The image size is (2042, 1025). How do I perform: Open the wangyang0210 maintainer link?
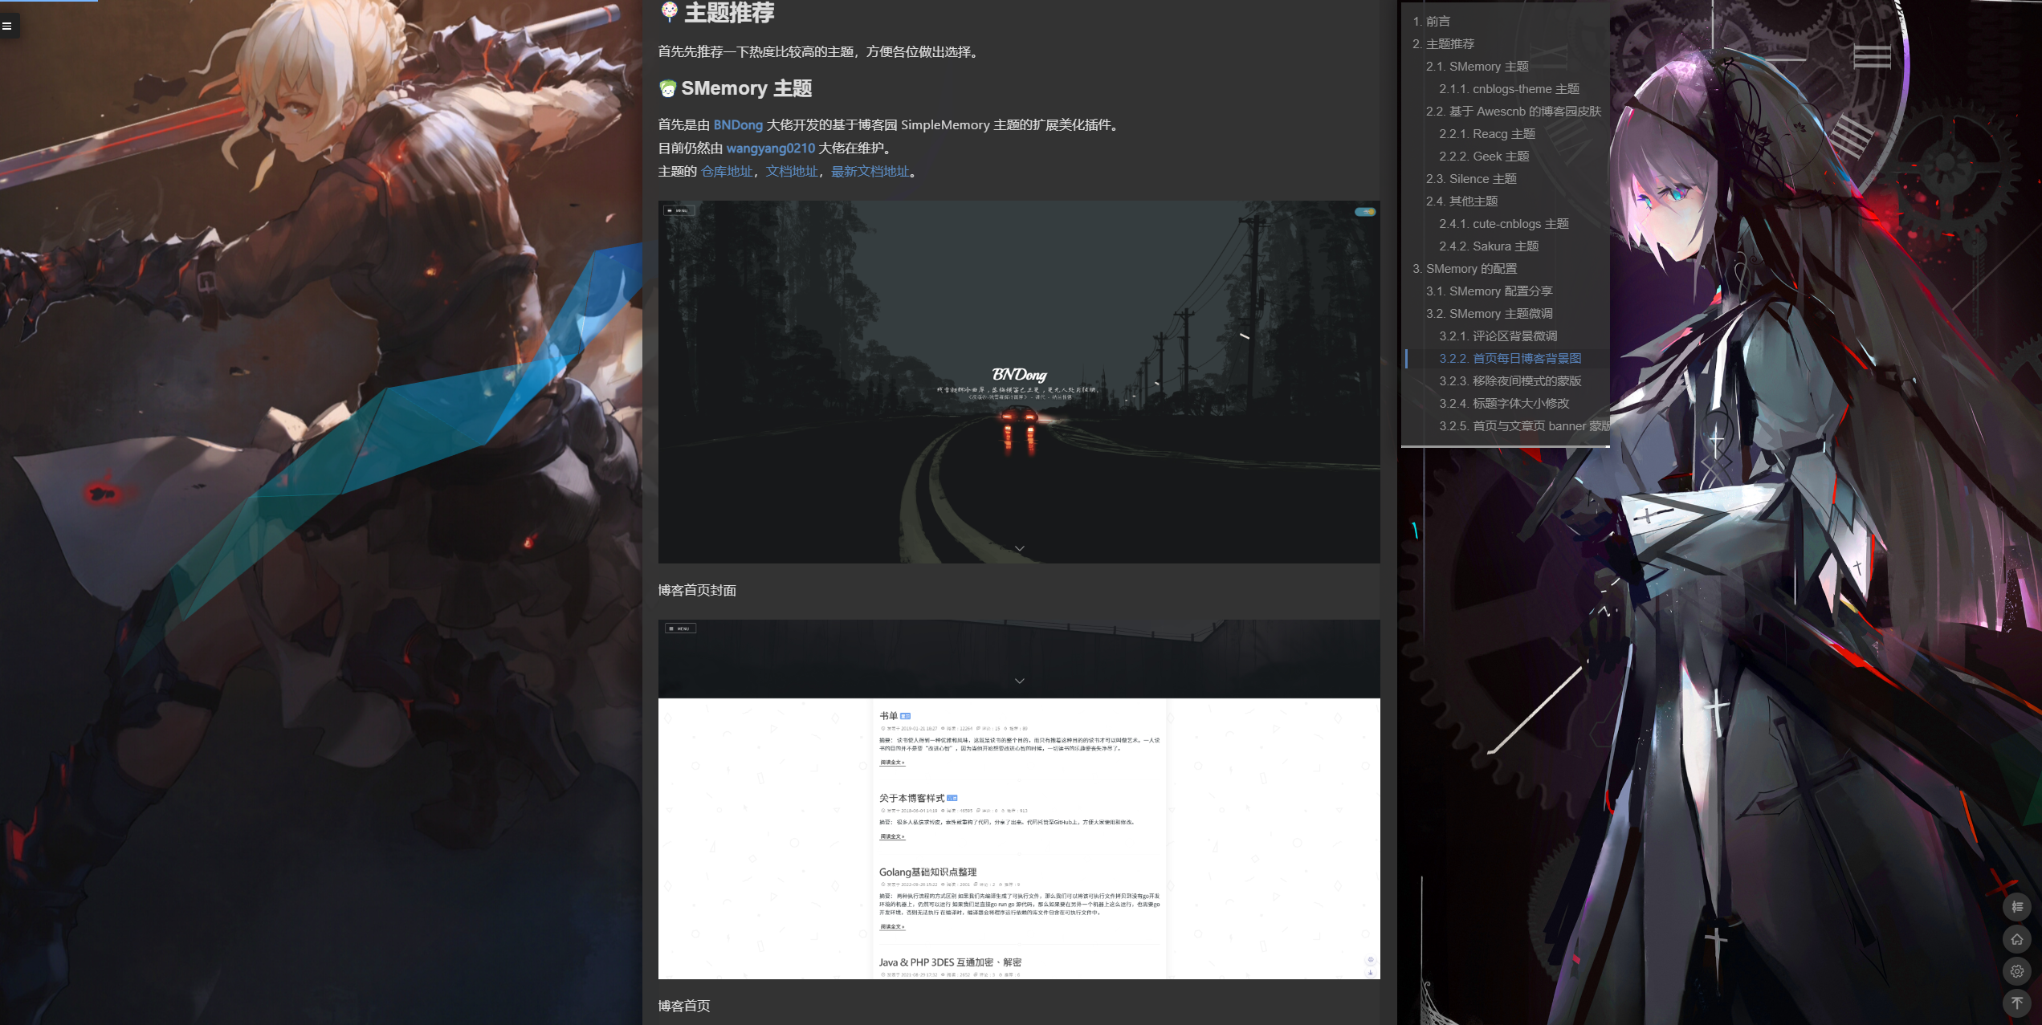tap(770, 148)
